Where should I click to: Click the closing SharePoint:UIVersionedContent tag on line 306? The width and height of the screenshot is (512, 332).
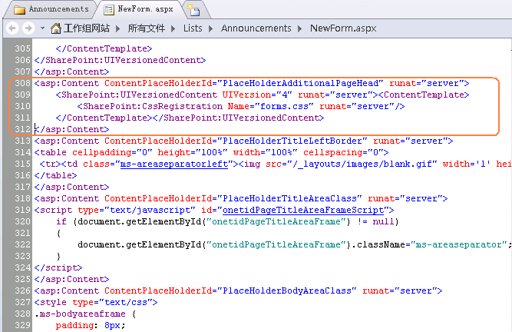click(121, 60)
